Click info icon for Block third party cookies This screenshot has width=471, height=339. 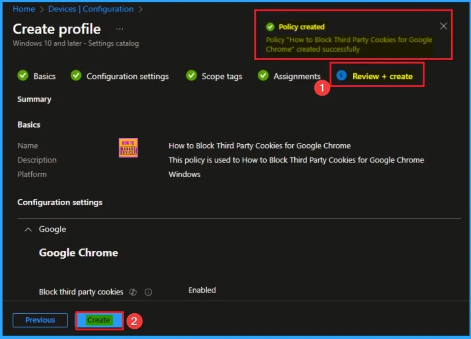click(149, 292)
